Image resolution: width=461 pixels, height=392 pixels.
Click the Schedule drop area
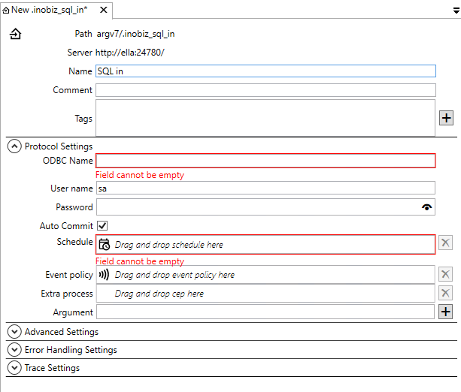point(265,244)
